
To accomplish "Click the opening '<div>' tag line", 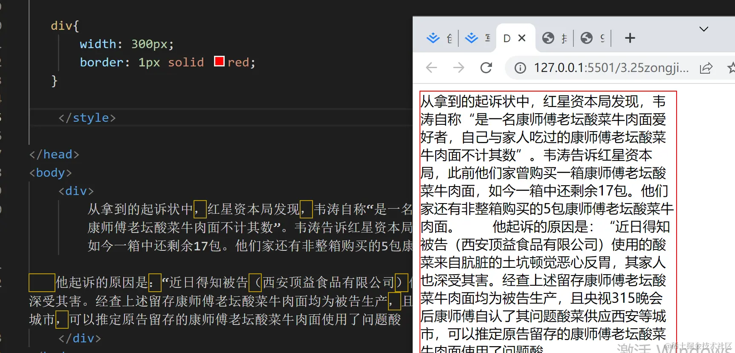I will pyautogui.click(x=76, y=191).
